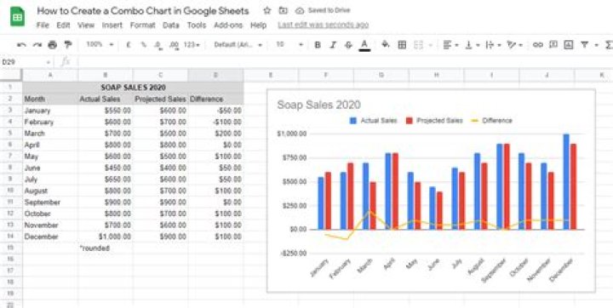Select December's $1,000.00 actual sales cell
Viewport: 613px width, 308px height.
pos(106,237)
